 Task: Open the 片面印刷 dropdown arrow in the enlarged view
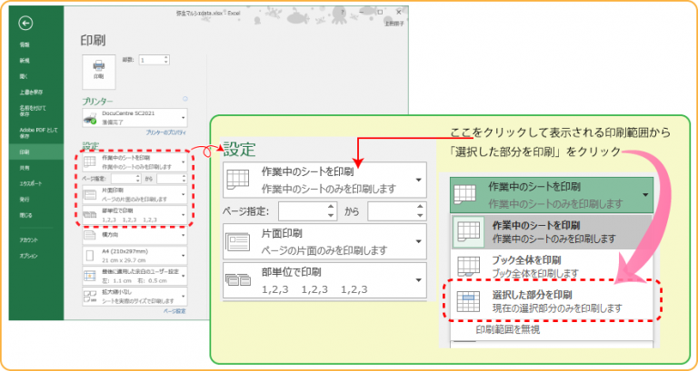(x=418, y=244)
